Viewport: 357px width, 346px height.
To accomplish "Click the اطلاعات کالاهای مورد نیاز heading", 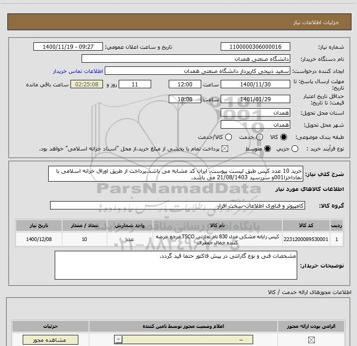I will coord(309,189).
